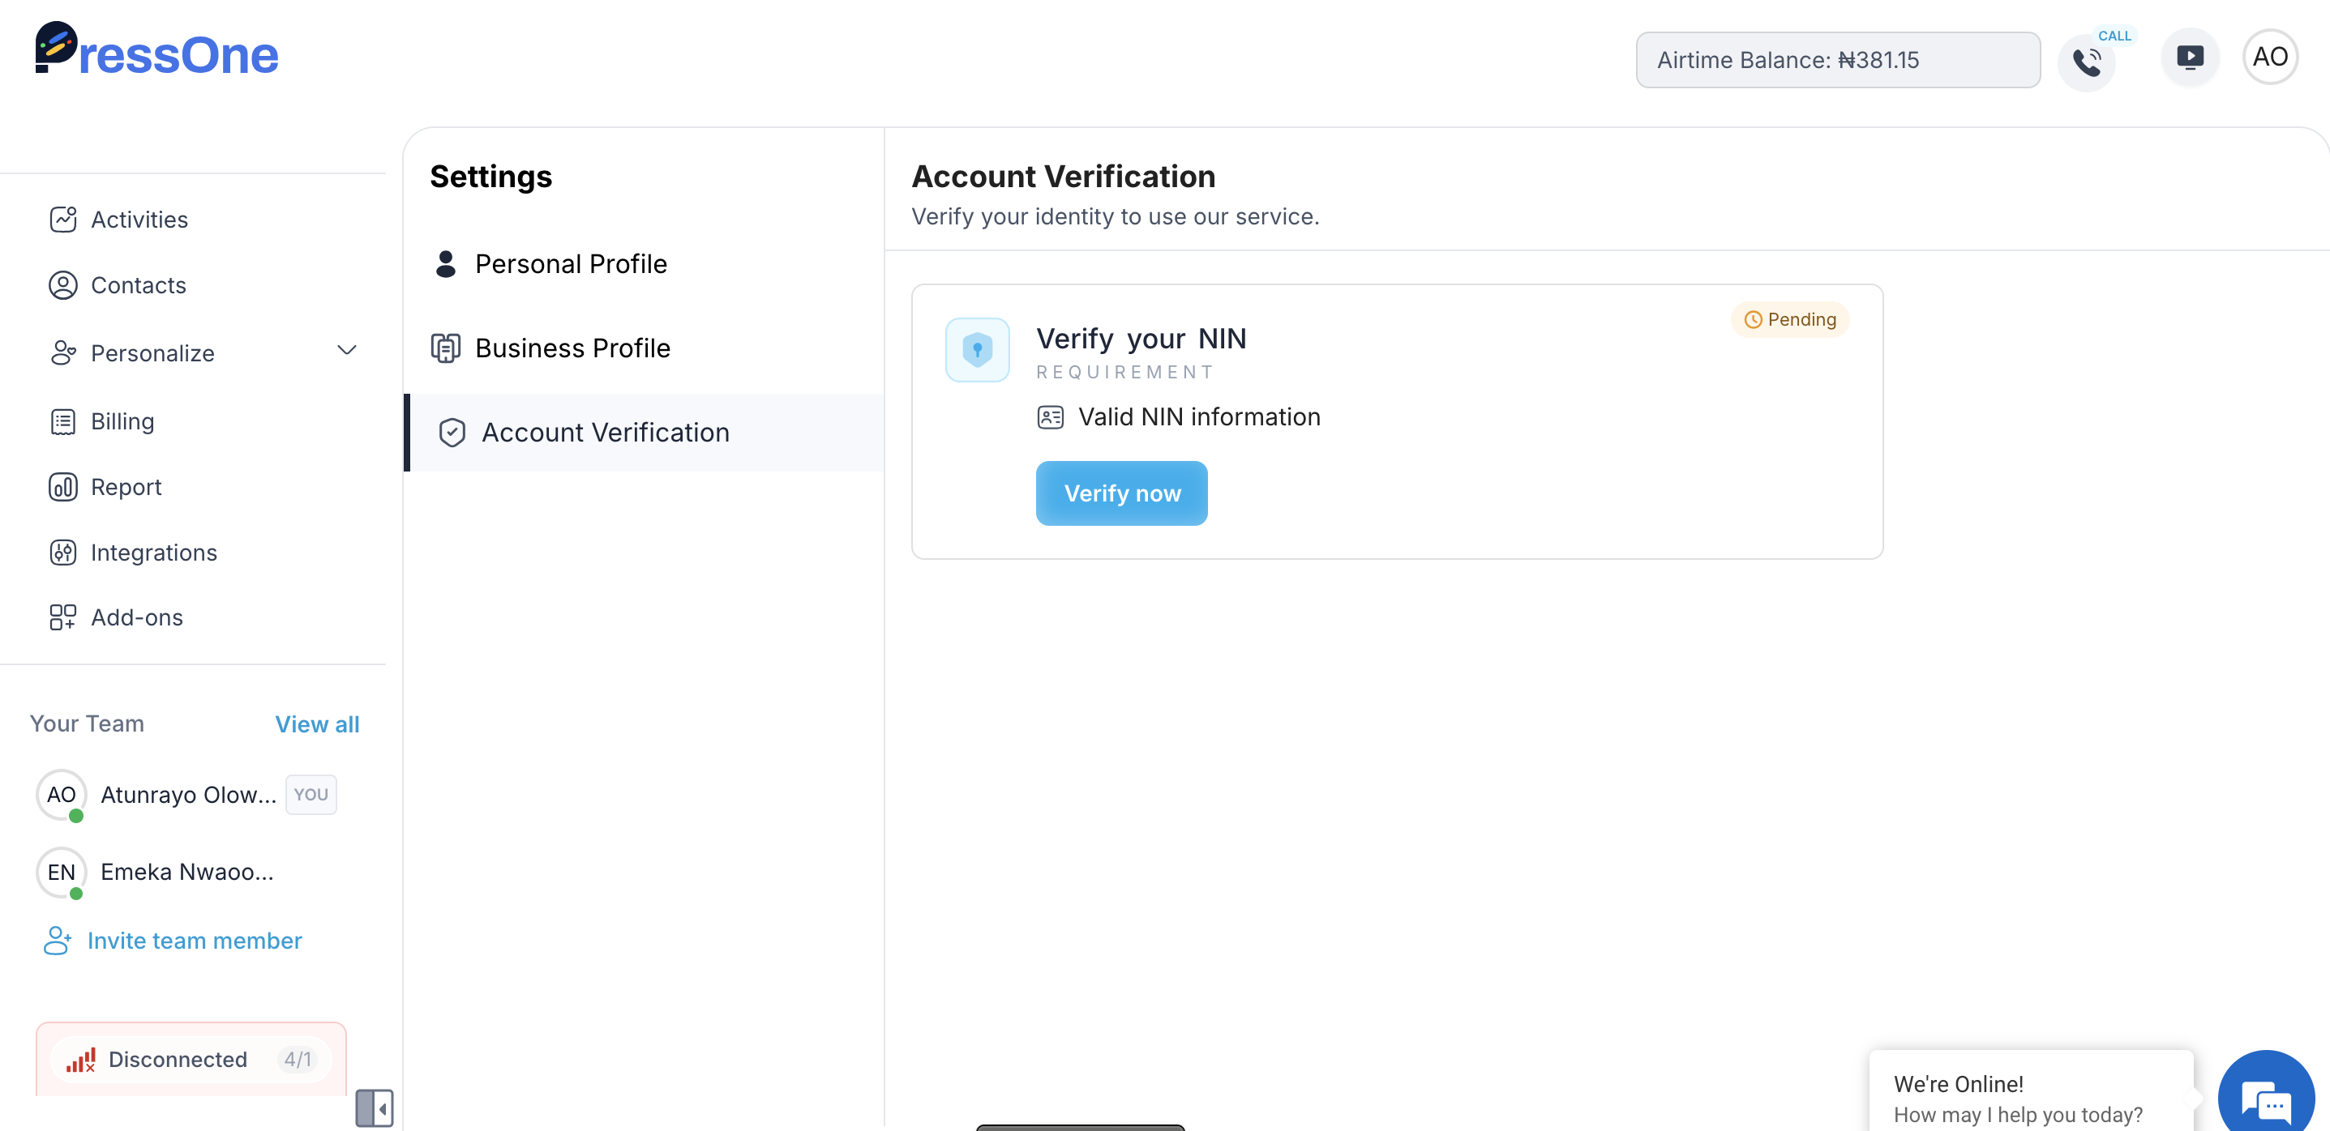Open the video tutorial play icon
2330x1131 pixels.
pos(2190,58)
